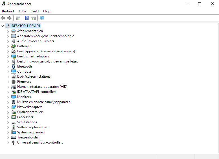The image size is (219, 159).
Task: Expand the Bluetooth node
Action: (x=8, y=67)
